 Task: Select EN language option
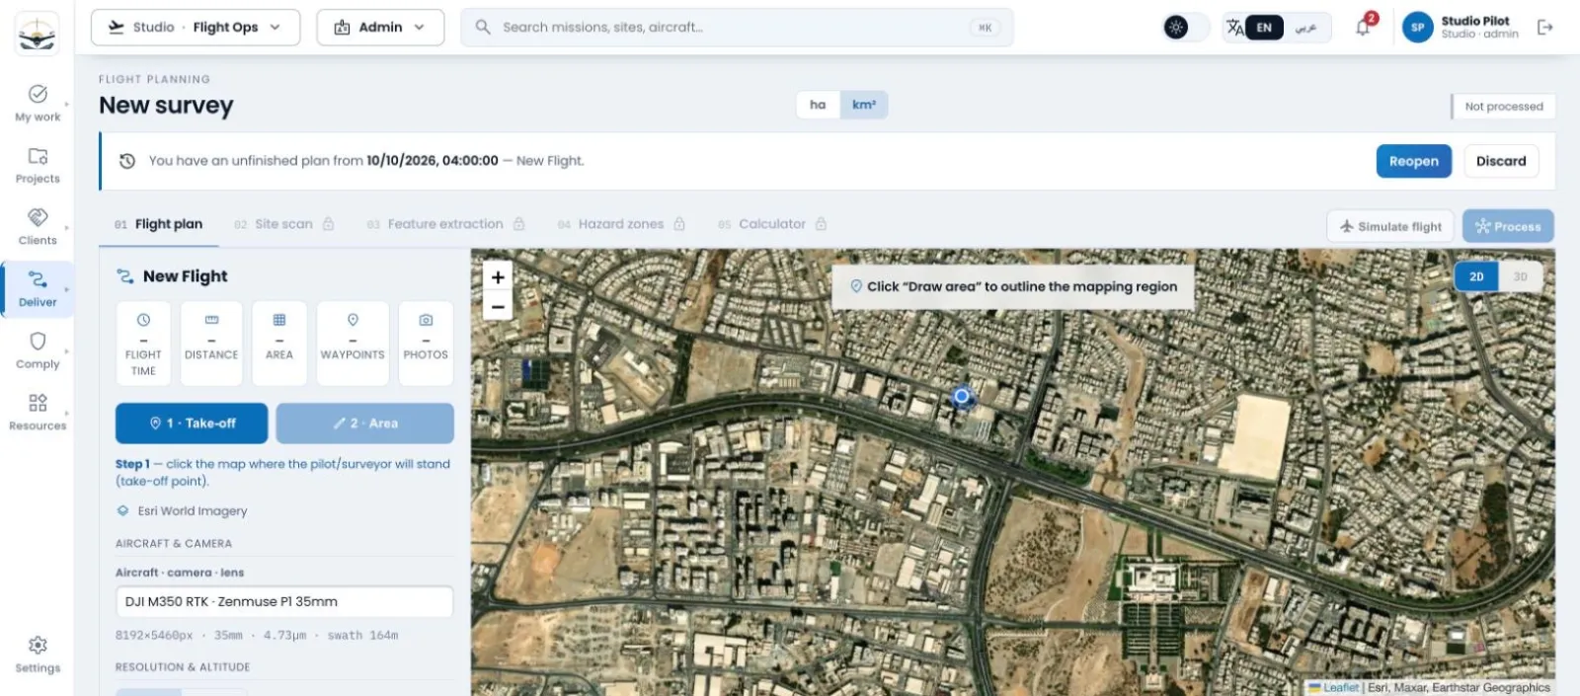tap(1264, 28)
